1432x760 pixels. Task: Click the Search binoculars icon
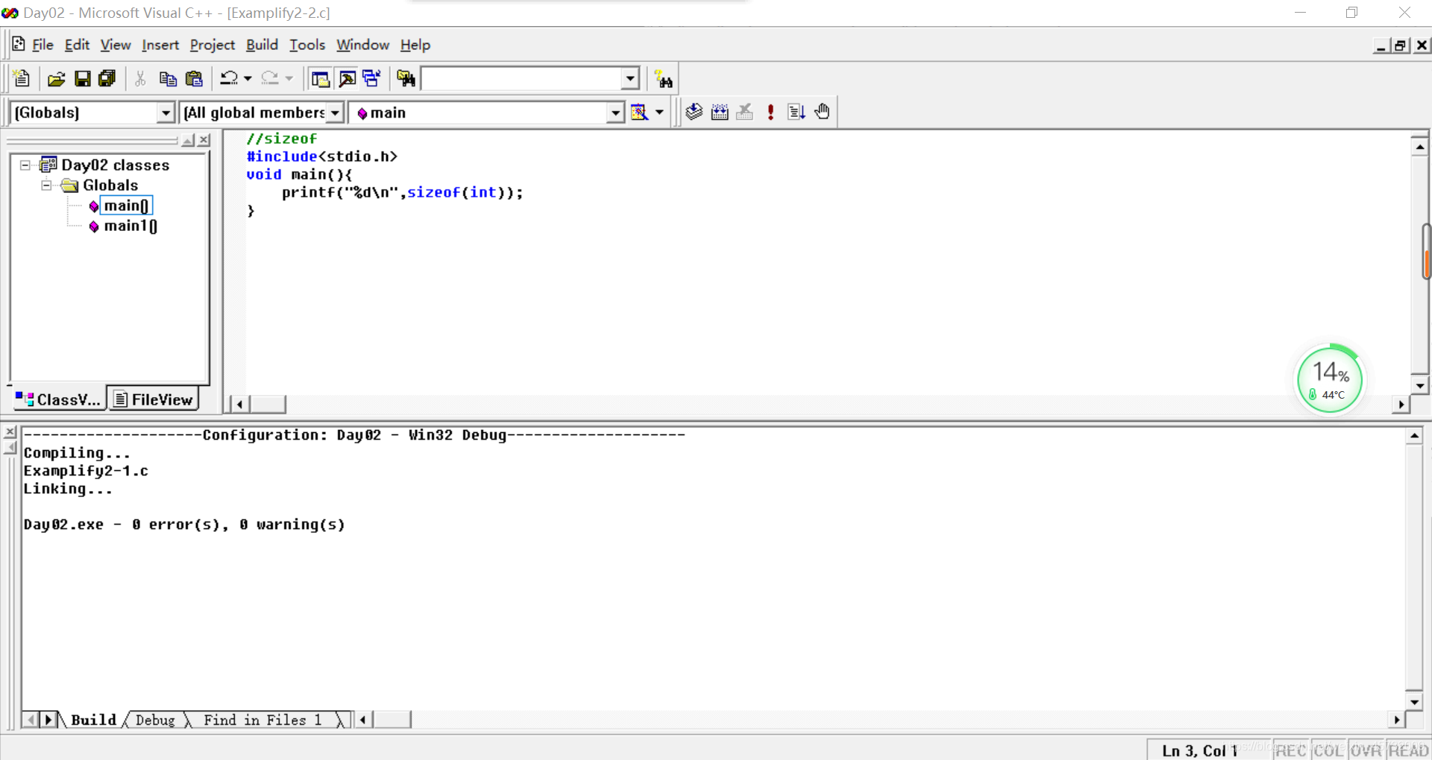pyautogui.click(x=663, y=79)
